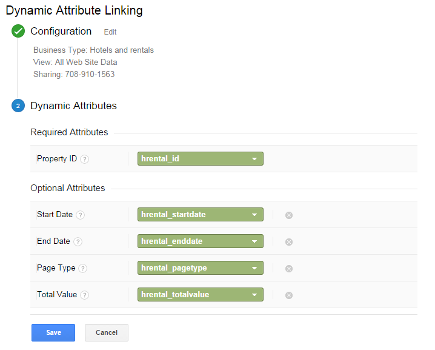Expand the hrental_enddate dropdown
The width and height of the screenshot is (435, 350).
pyautogui.click(x=201, y=241)
